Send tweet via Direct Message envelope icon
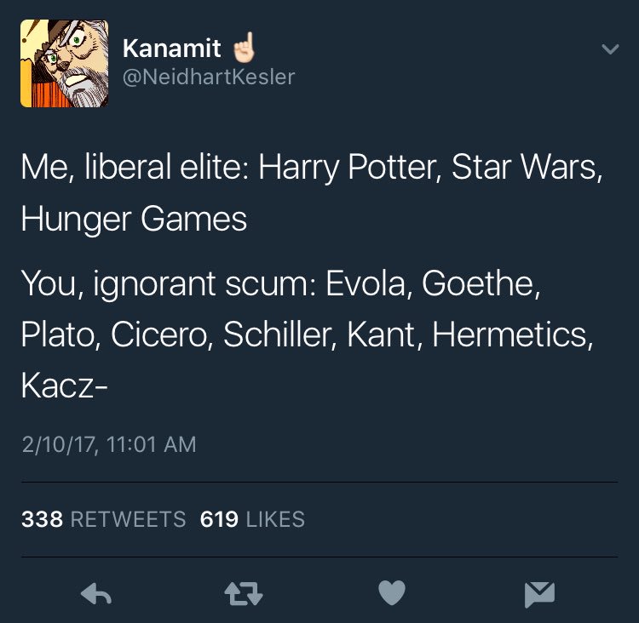The image size is (639, 623). click(539, 595)
